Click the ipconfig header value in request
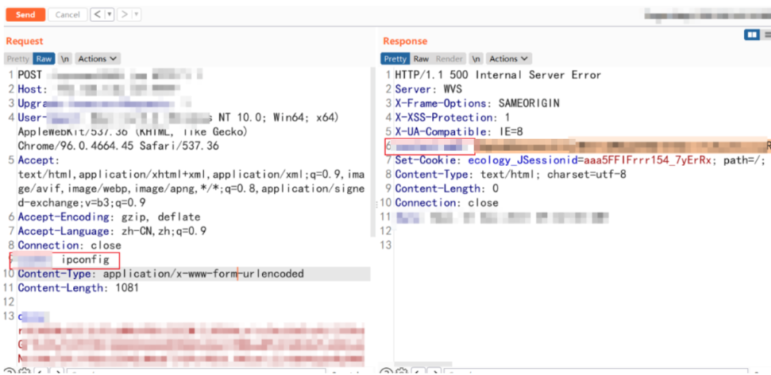 (86, 260)
